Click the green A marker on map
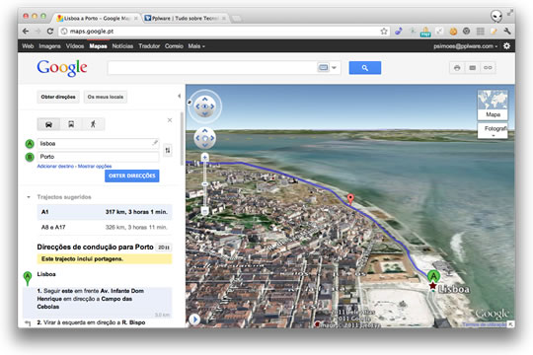 (x=433, y=276)
